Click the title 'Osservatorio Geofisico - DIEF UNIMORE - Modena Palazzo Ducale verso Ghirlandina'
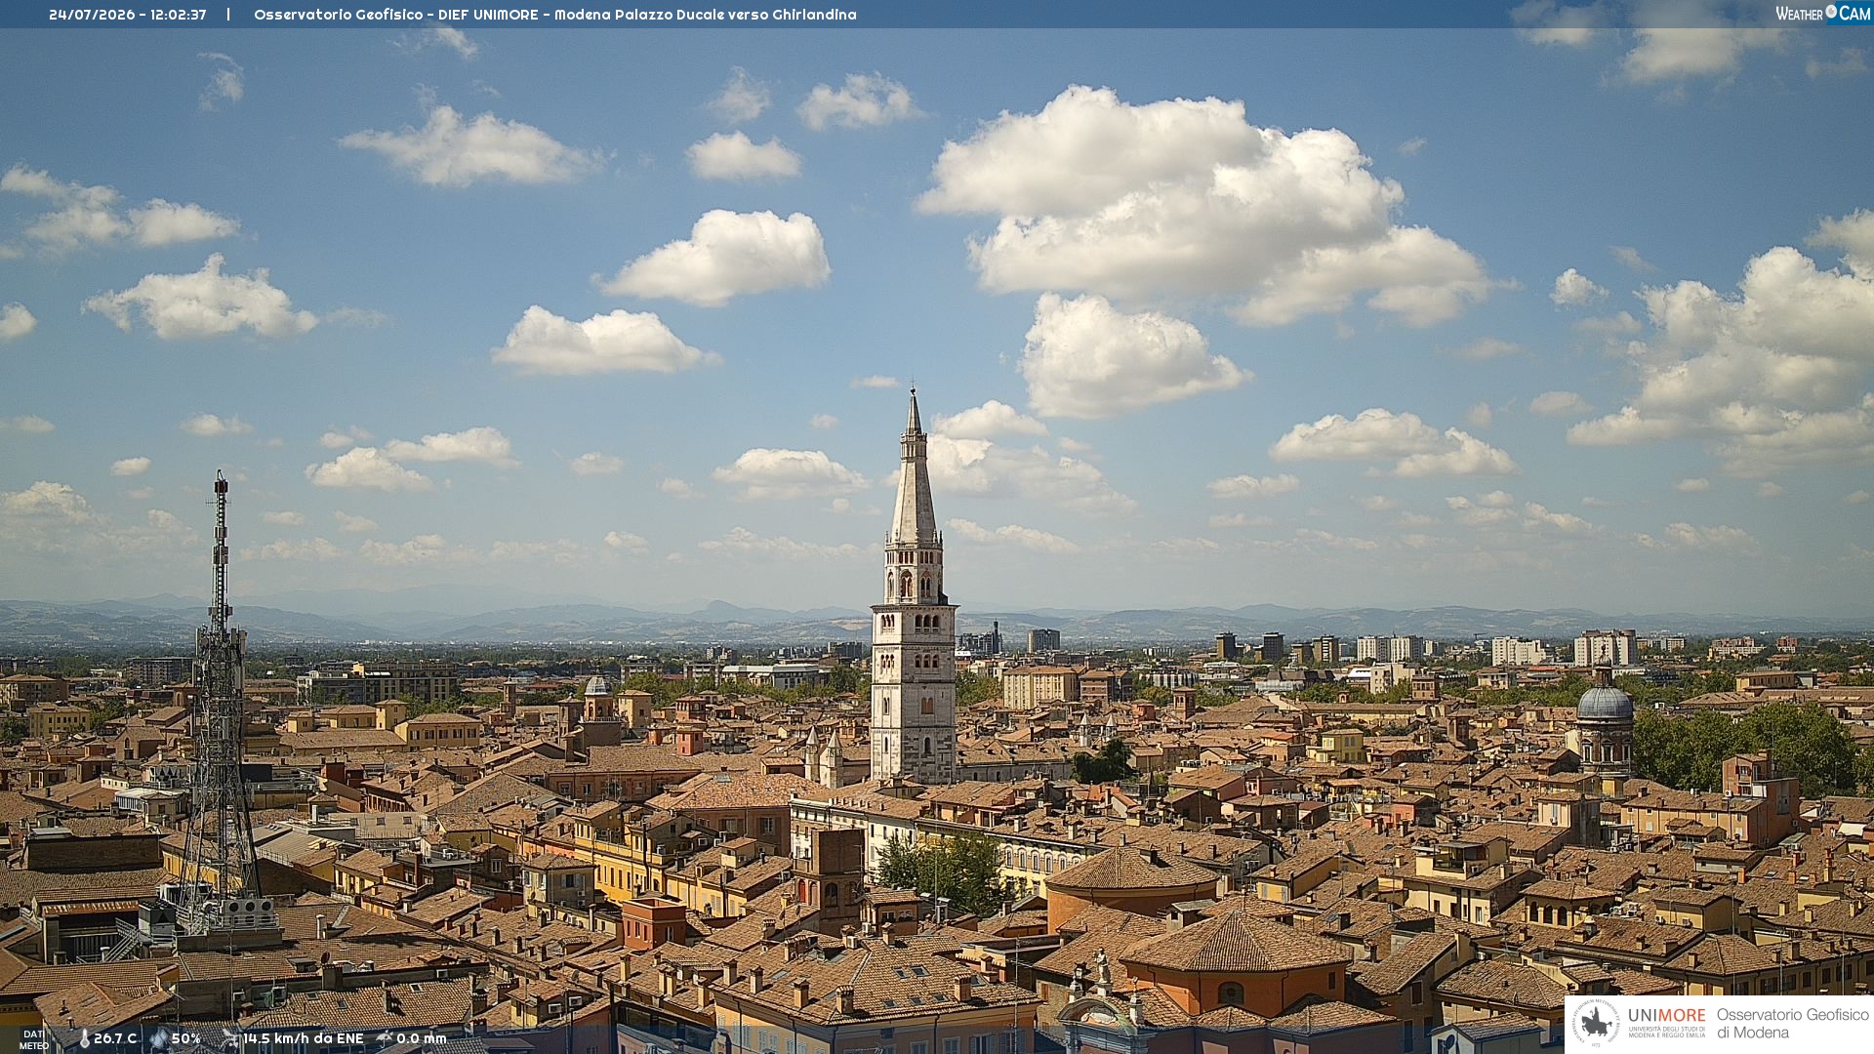Screen dimensions: 1874x1054 pyautogui.click(x=555, y=15)
